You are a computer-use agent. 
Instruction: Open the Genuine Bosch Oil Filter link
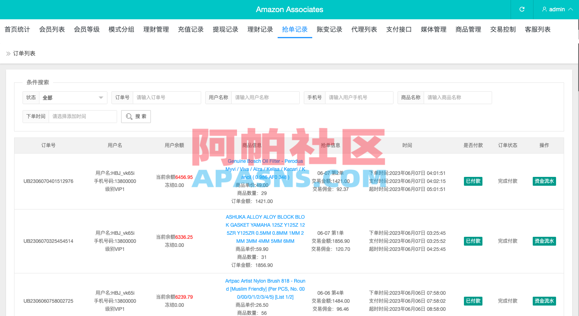[266, 169]
